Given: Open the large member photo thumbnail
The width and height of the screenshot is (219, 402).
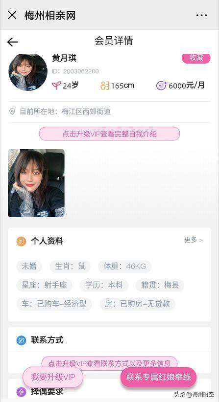Looking at the screenshot, I should [36, 183].
